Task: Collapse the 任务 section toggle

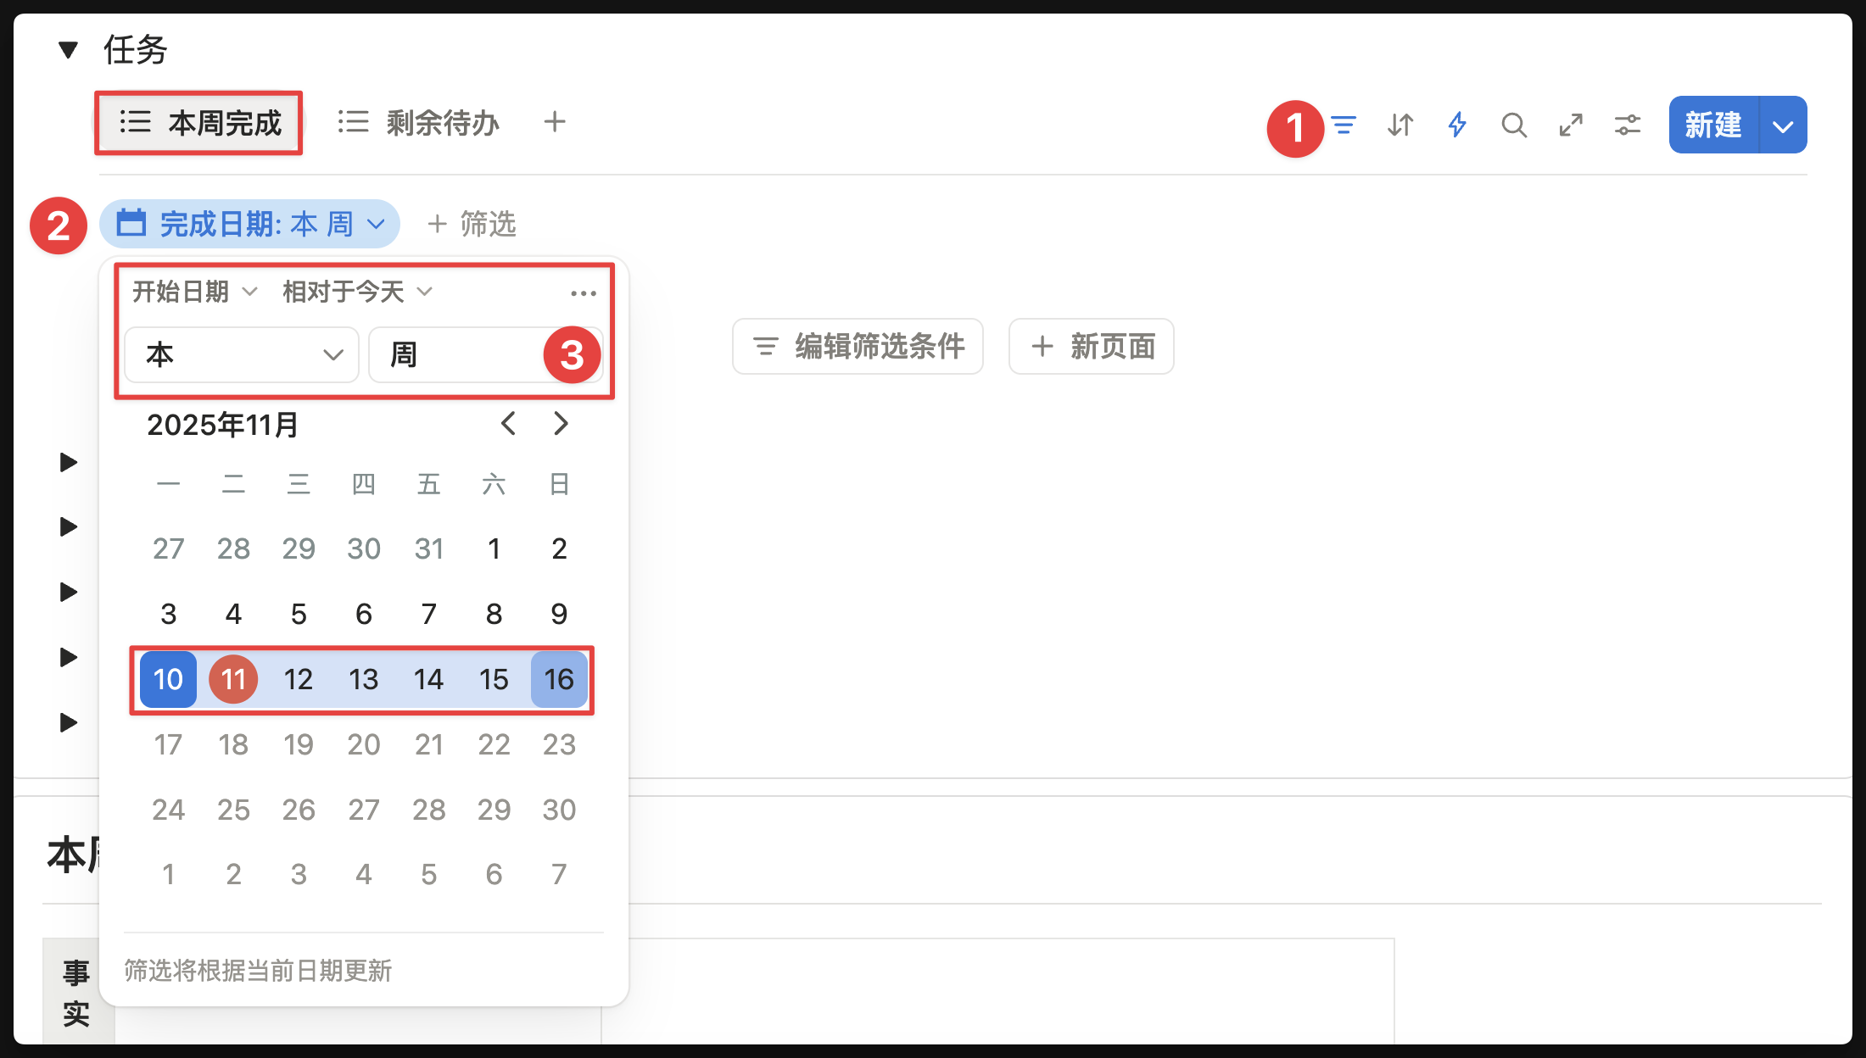Action: click(68, 50)
